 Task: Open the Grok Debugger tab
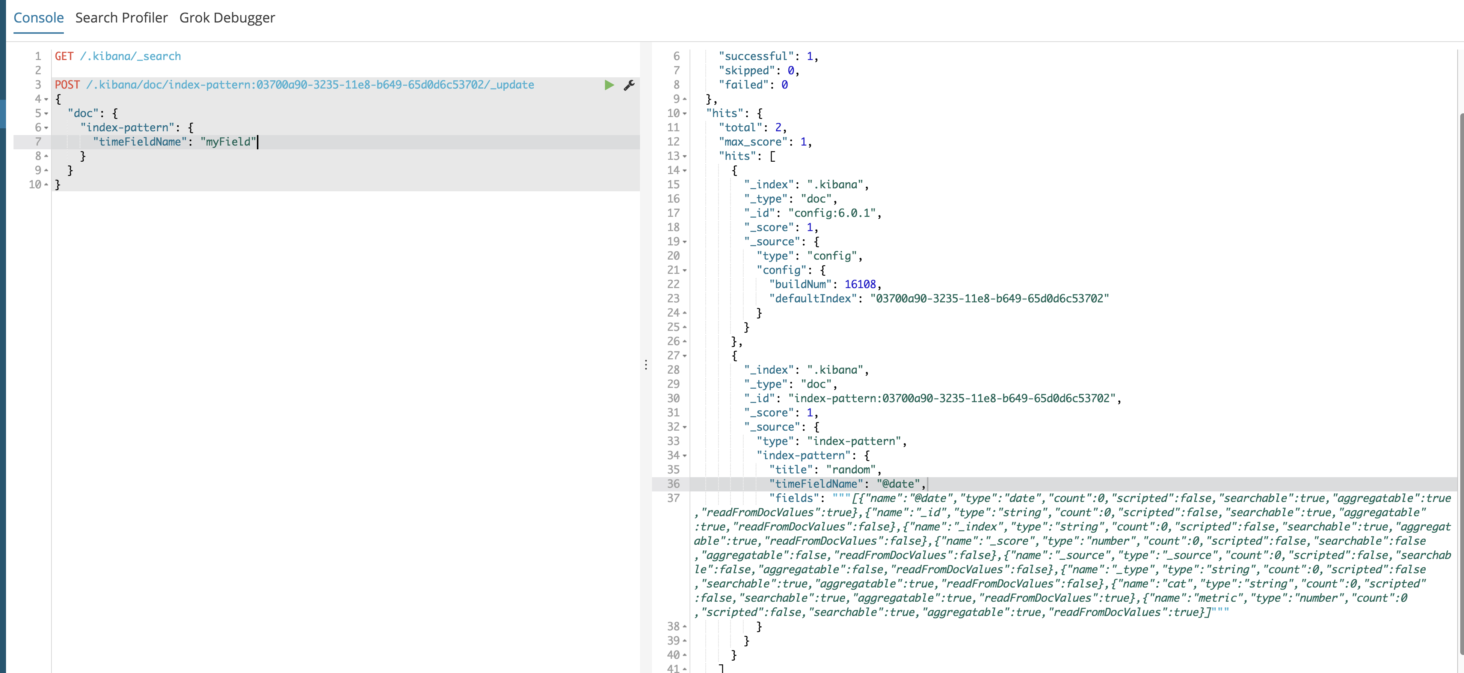pyautogui.click(x=227, y=18)
